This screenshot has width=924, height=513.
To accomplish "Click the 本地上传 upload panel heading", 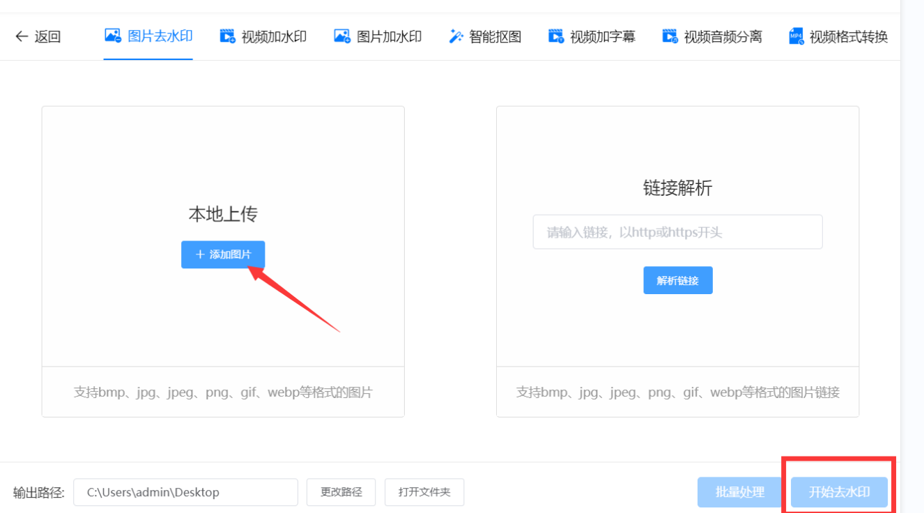I will tap(223, 214).
